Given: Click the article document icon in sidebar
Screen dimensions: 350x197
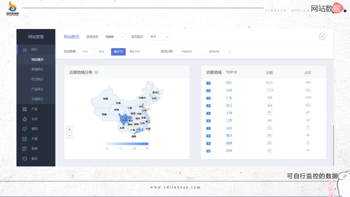Looking at the screenshot, I should point(25,139).
